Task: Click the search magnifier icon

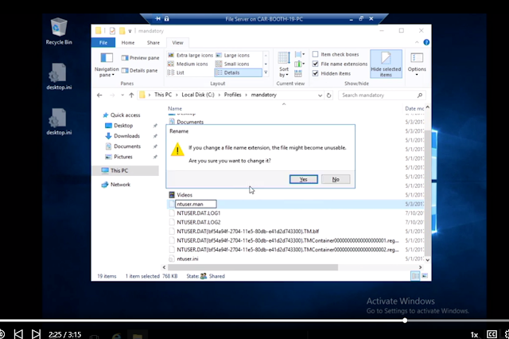Action: 420,95
